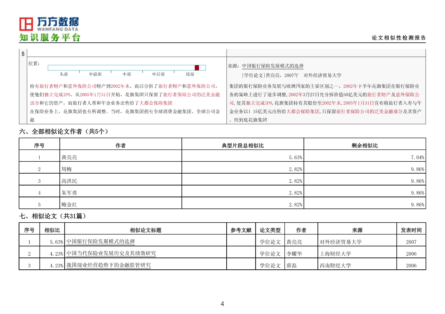The image size is (445, 314).
Task: Select the 中前部 position label
Action: click(95, 74)
